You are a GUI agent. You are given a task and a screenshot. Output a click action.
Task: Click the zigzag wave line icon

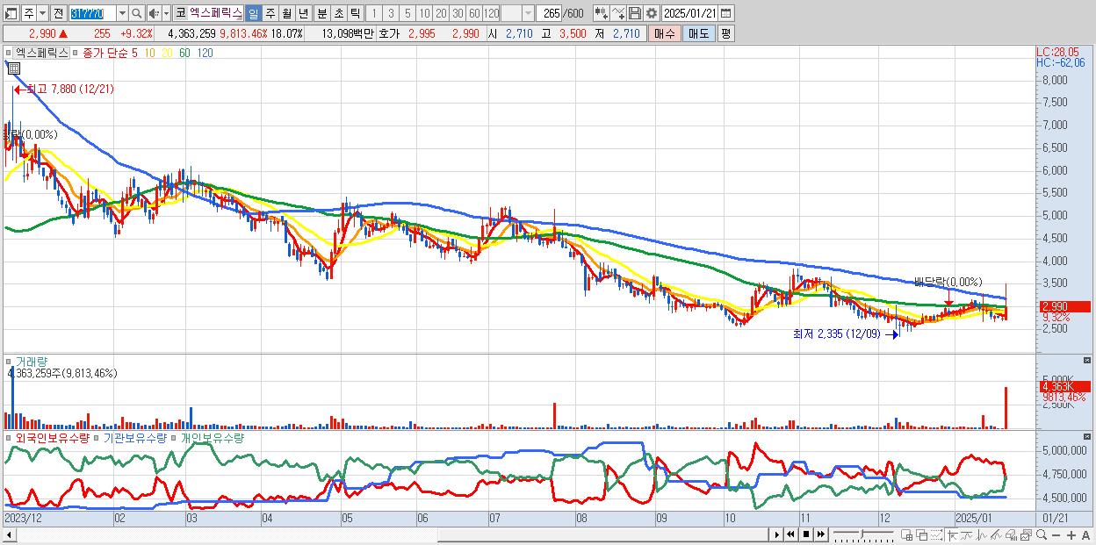982,535
